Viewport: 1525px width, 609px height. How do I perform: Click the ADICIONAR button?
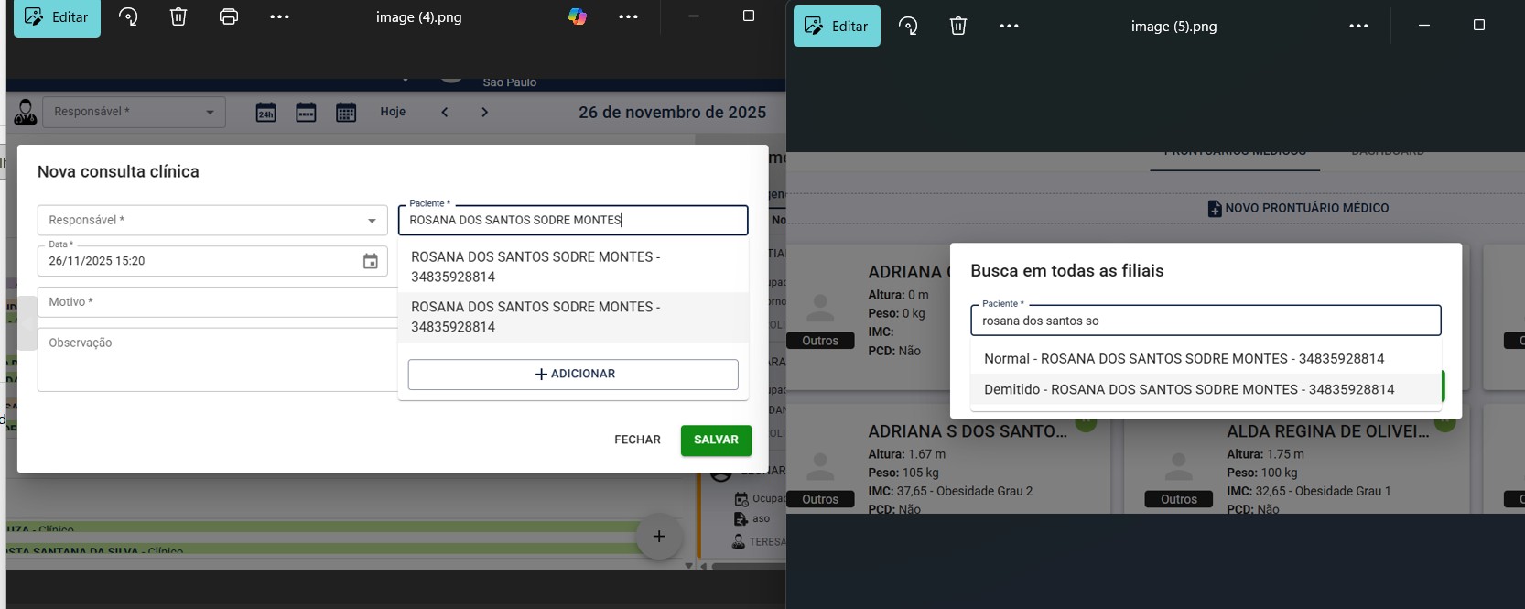pos(573,374)
